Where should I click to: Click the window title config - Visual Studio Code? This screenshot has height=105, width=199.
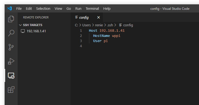170,9
